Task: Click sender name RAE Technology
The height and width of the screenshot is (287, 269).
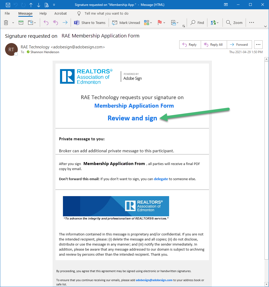Action: pyautogui.click(x=35, y=47)
